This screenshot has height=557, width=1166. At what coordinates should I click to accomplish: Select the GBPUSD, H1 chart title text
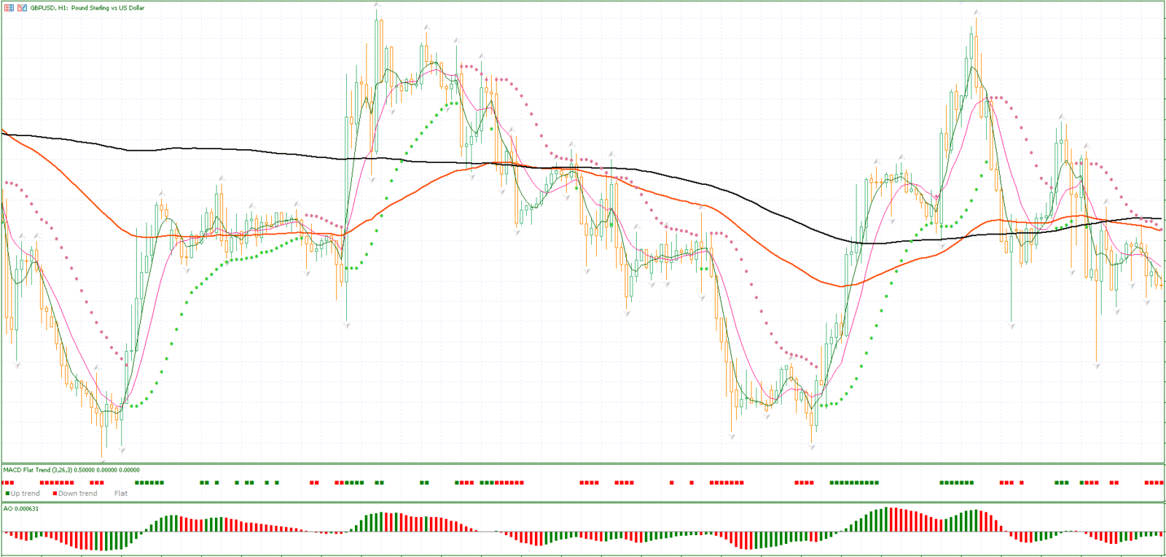pos(87,7)
